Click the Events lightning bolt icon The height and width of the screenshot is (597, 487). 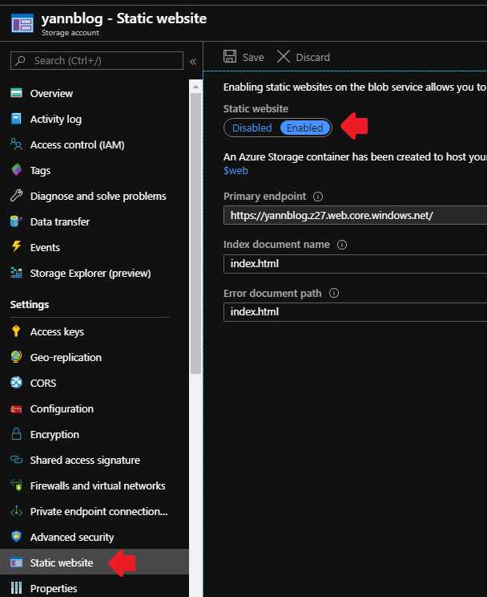point(16,247)
